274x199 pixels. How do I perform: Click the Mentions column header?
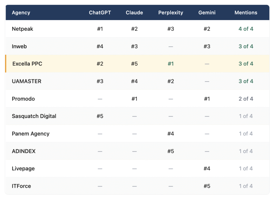click(x=246, y=13)
